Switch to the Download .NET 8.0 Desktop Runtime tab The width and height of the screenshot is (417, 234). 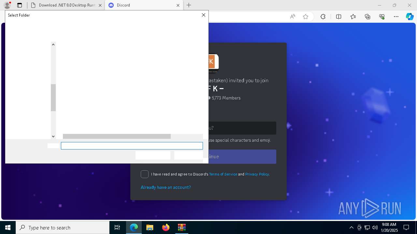coord(67,5)
